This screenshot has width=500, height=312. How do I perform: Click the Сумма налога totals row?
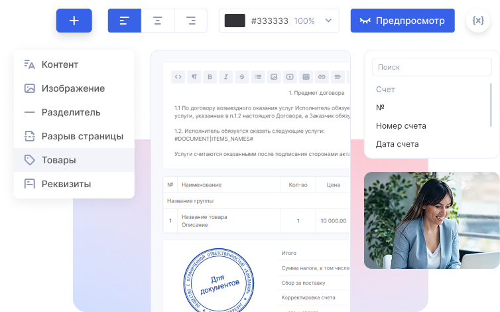[314, 268]
